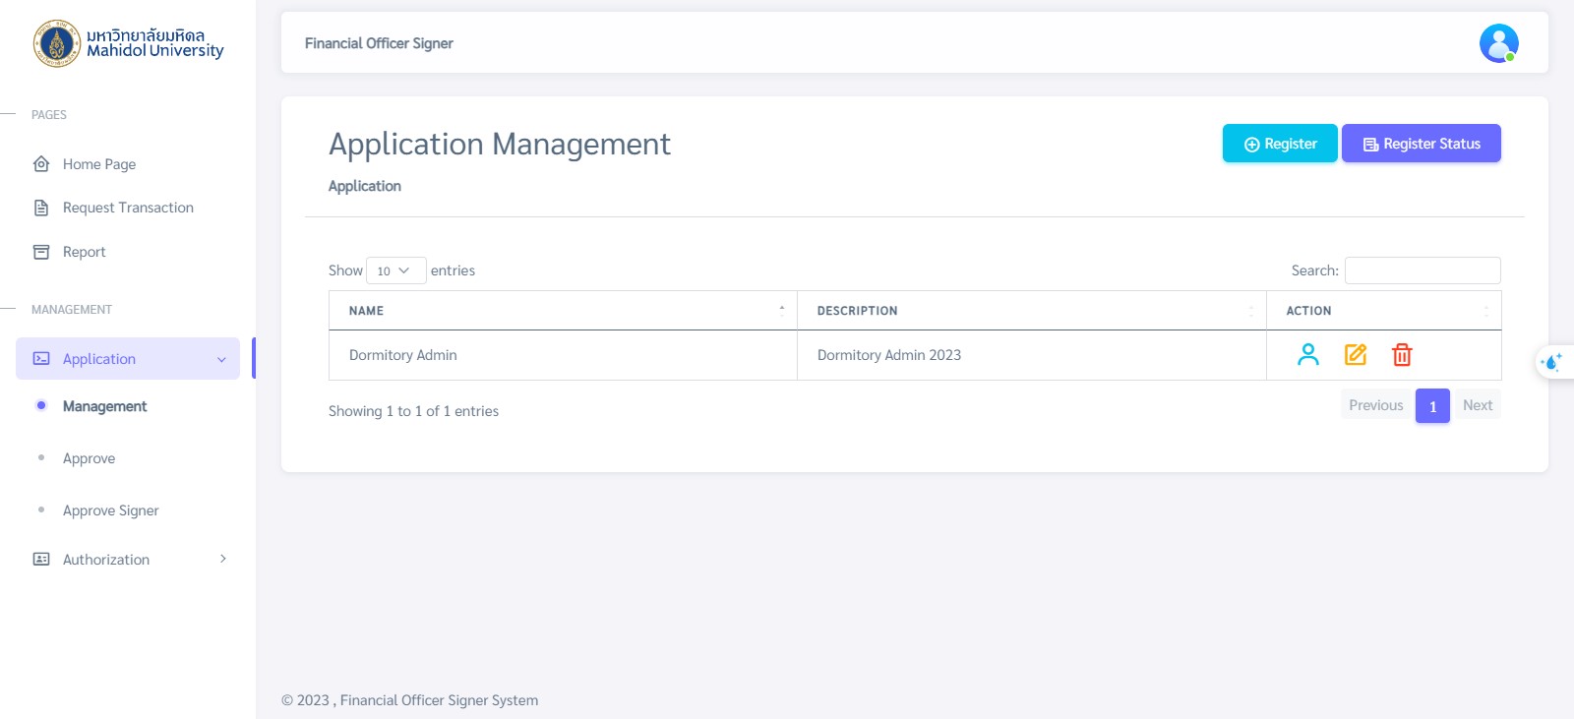The image size is (1574, 719).
Task: Go to the Next page of entries
Action: pos(1477,405)
